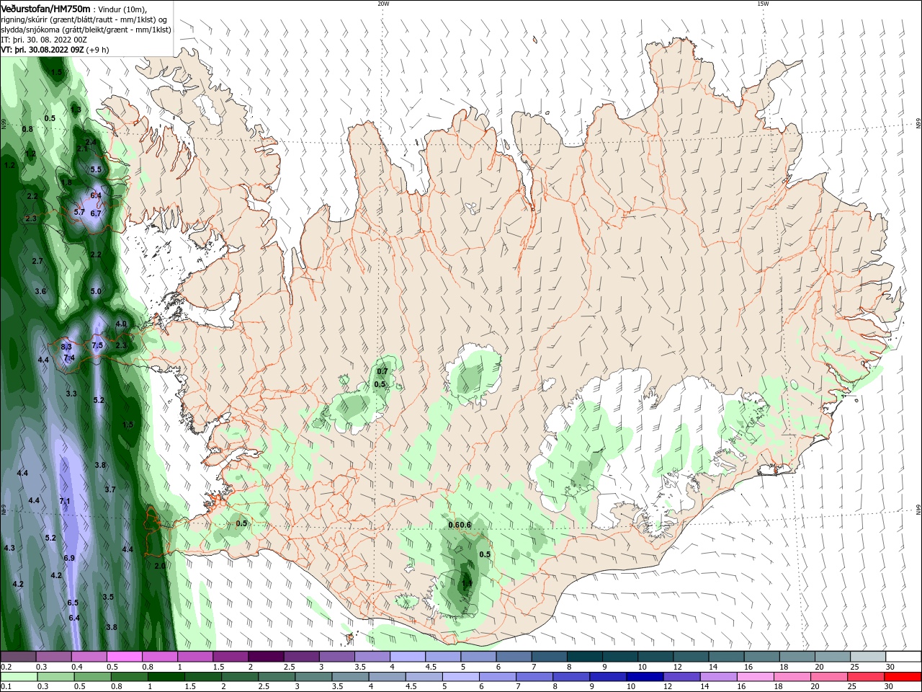
Task: Click the 3.7 precipitation value on map
Action: [110, 489]
